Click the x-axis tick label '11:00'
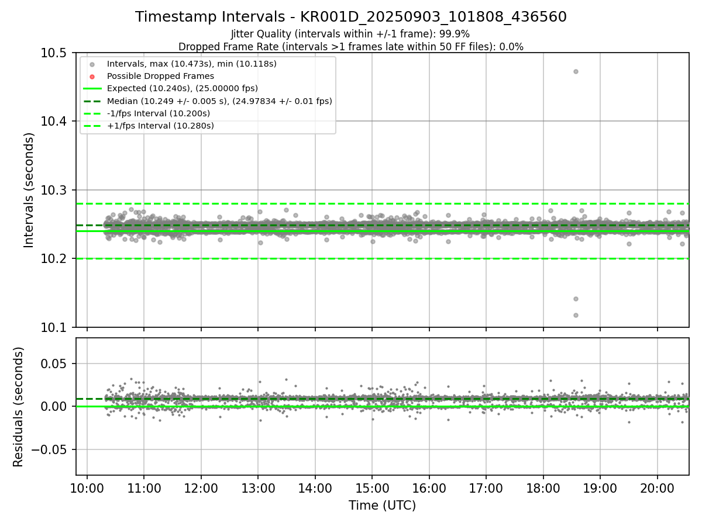Image resolution: width=702 pixels, height=526 pixels. point(144,487)
